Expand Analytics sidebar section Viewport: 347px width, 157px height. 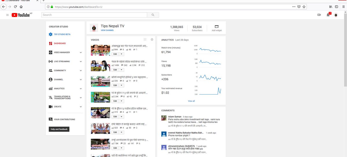(x=81, y=89)
